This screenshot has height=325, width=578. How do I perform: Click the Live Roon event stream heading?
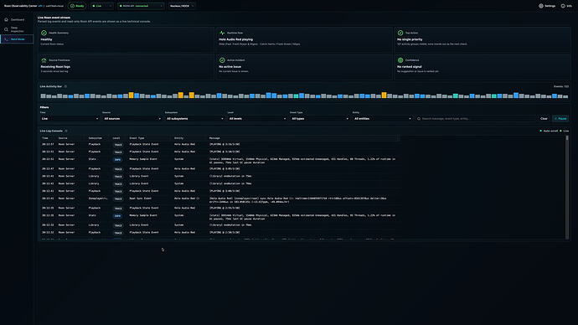54,18
